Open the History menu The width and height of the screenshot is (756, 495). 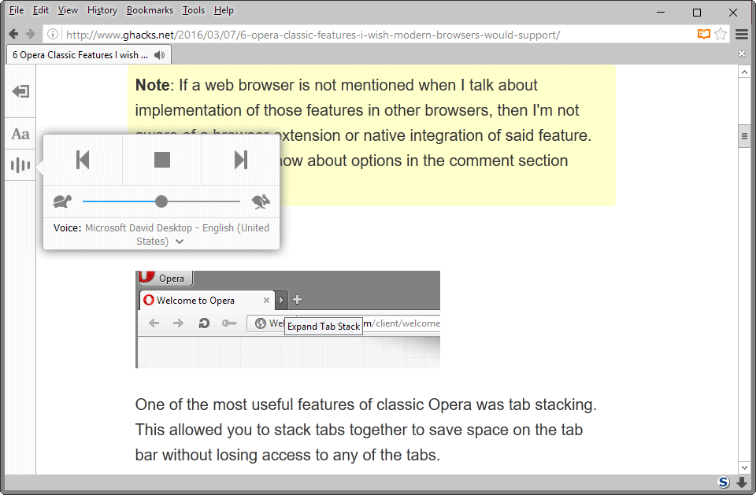point(102,10)
